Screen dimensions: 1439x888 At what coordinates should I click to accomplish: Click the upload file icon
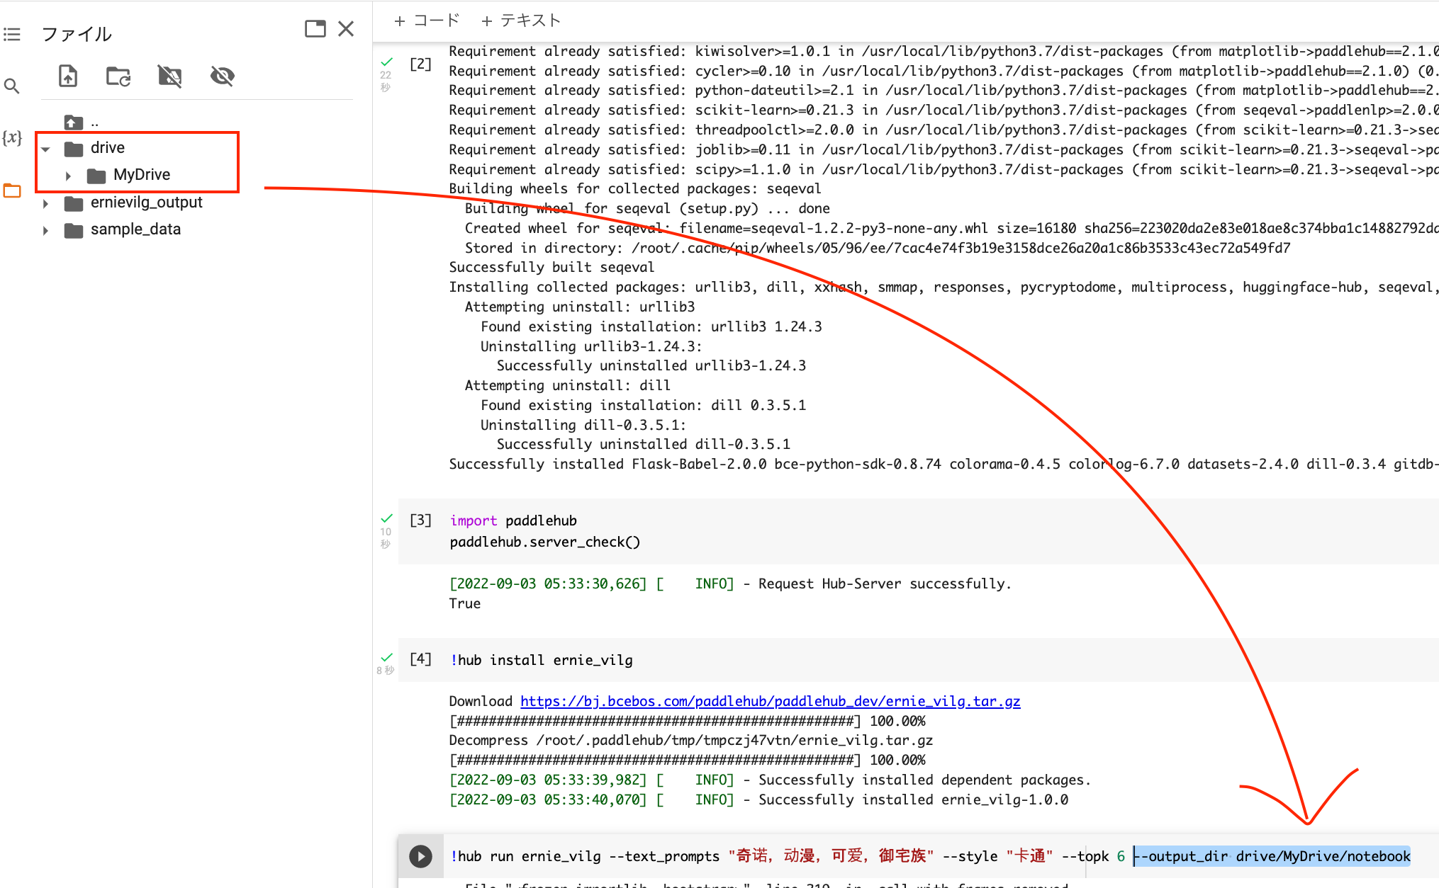click(68, 76)
